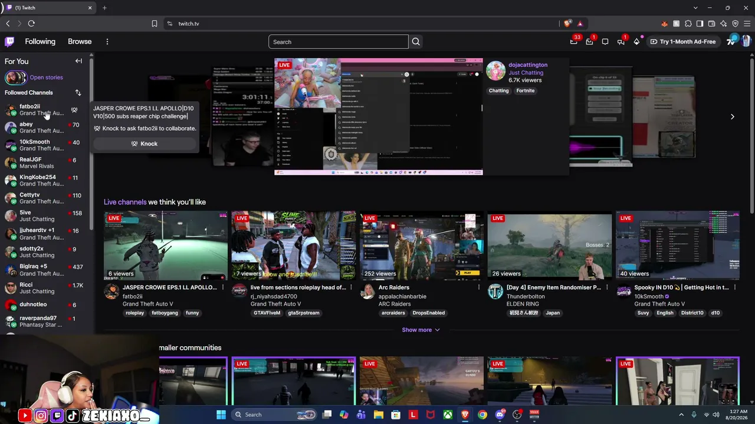755x424 pixels.
Task: Open the Brave Wallet icon
Action: (x=711, y=24)
